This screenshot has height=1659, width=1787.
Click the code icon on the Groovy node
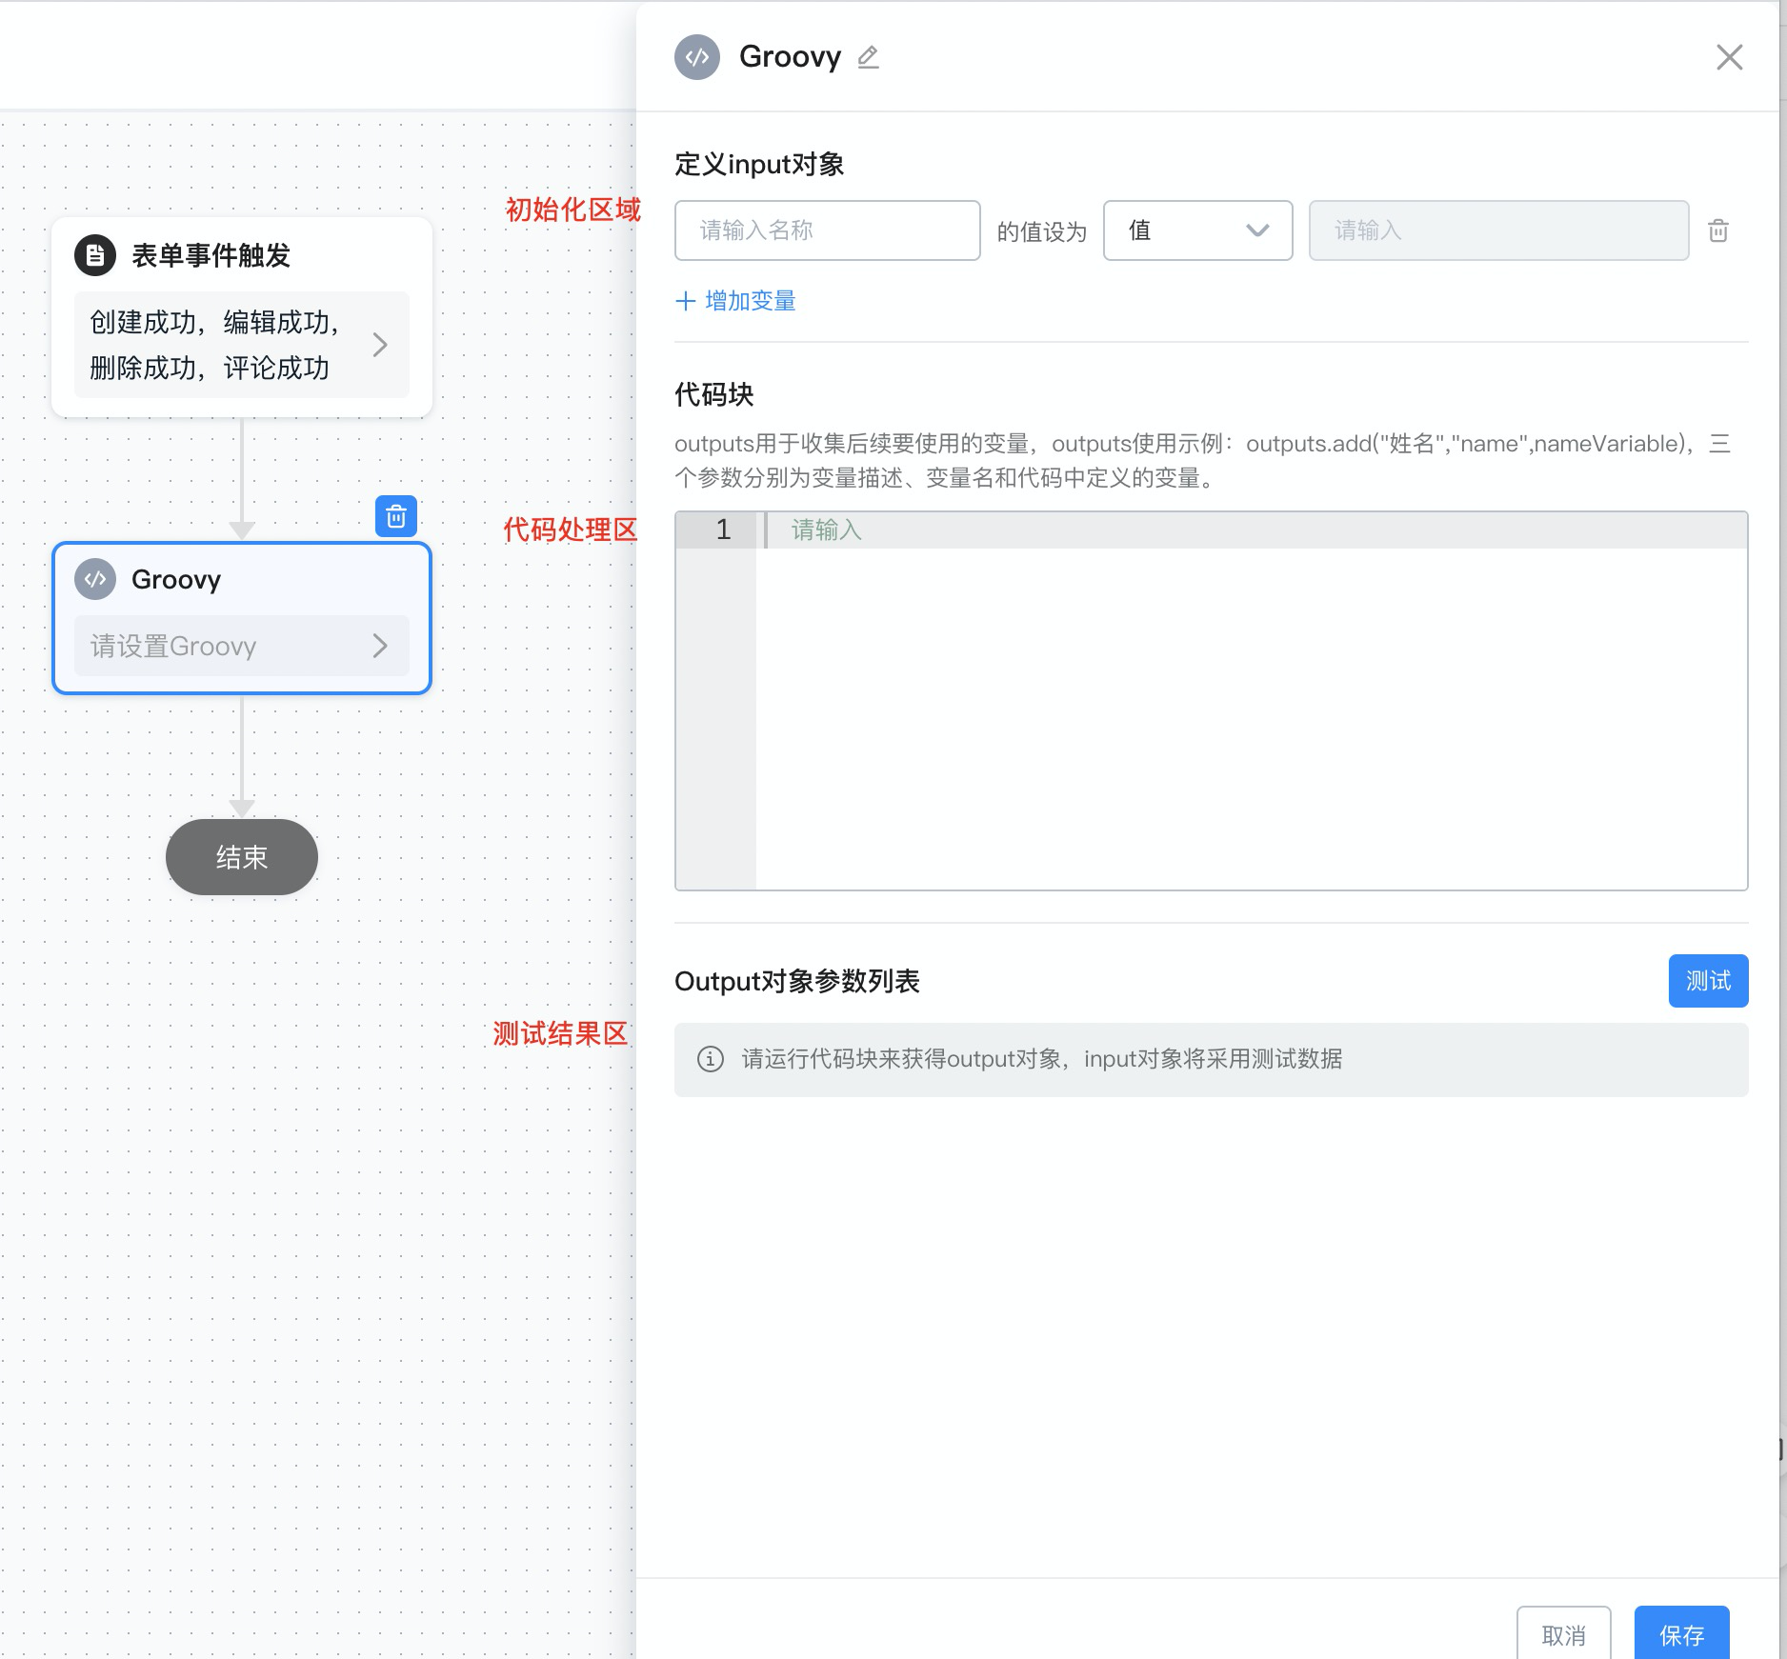[x=95, y=579]
